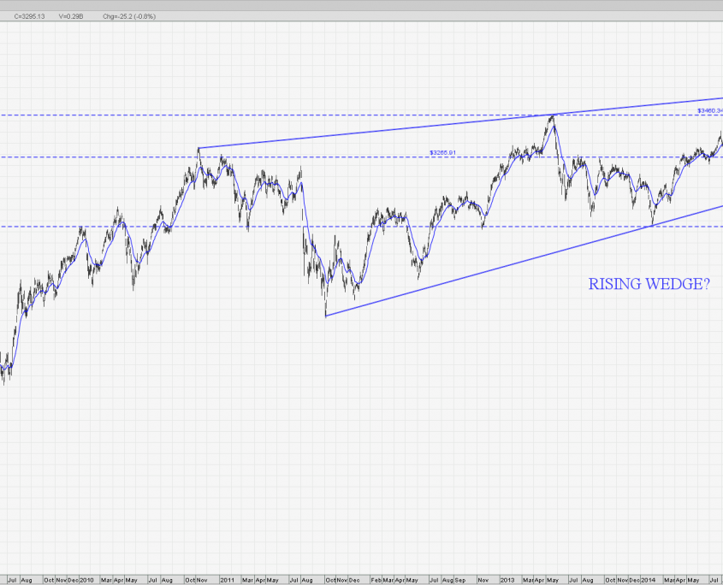
Task: Click the "RISING WEDGE?" text annotation
Action: click(x=649, y=286)
